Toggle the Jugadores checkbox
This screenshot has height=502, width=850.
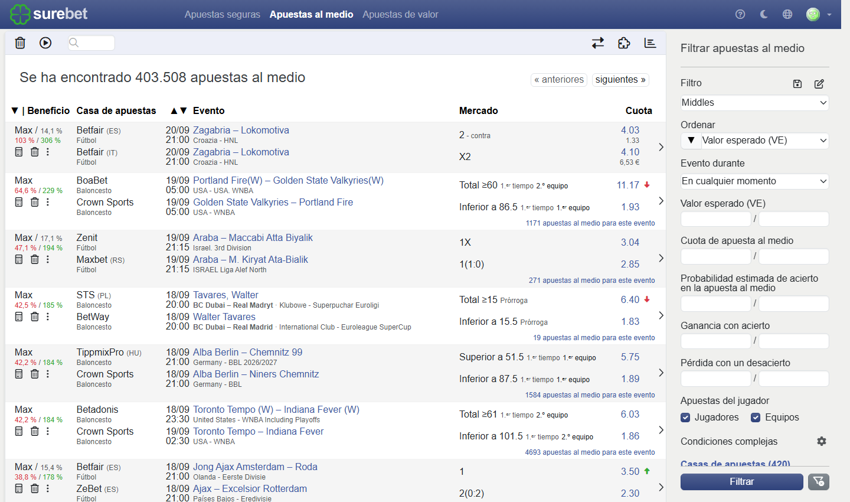685,418
